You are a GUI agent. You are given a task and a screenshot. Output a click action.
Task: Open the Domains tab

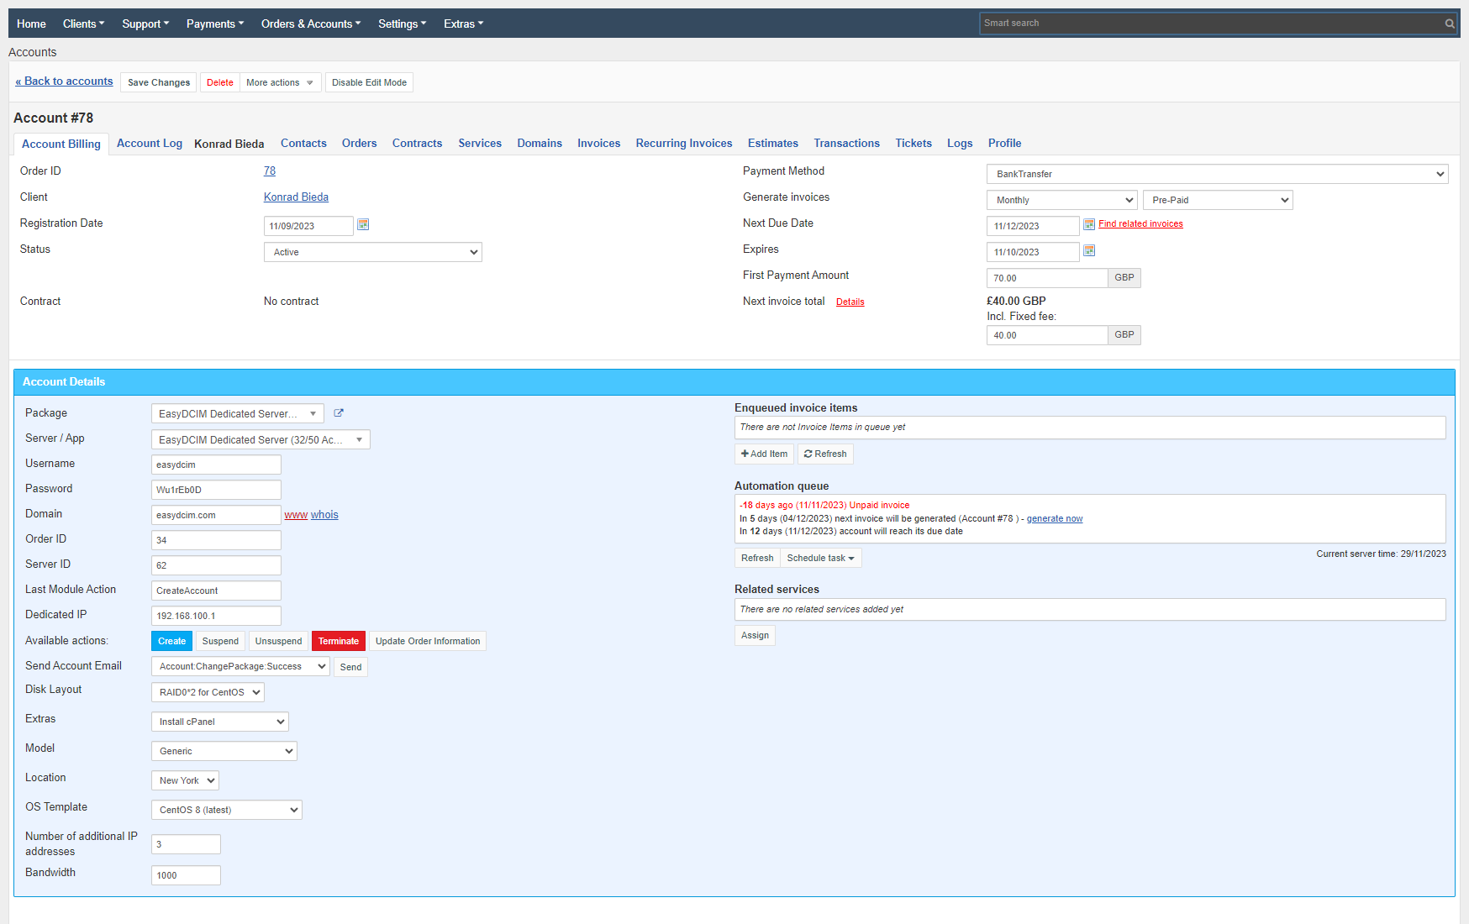(540, 143)
